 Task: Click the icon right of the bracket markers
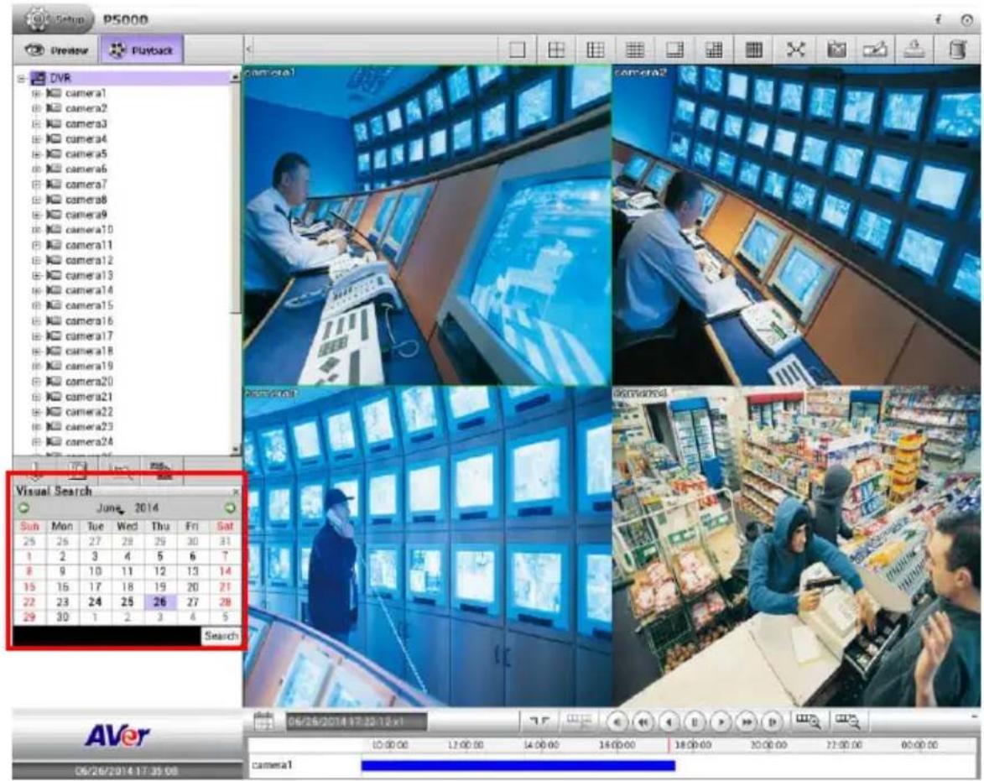click(x=578, y=722)
